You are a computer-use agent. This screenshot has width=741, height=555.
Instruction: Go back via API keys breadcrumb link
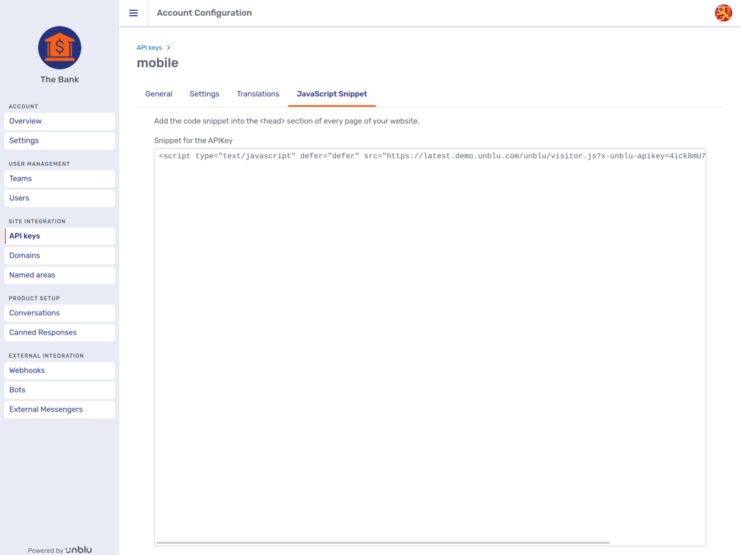149,48
